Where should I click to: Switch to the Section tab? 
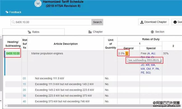pyautogui.click(x=157, y=32)
